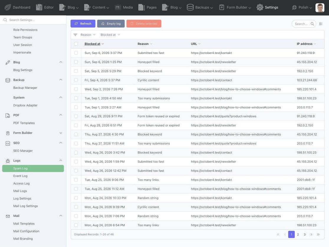Go to last page with double-arrow icon
The width and height of the screenshot is (329, 247).
point(318,234)
